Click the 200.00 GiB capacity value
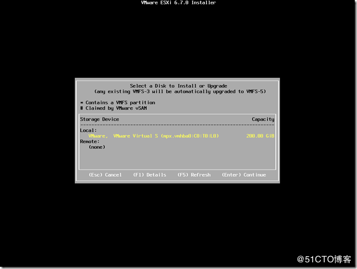The image size is (357, 269). pyautogui.click(x=260, y=136)
